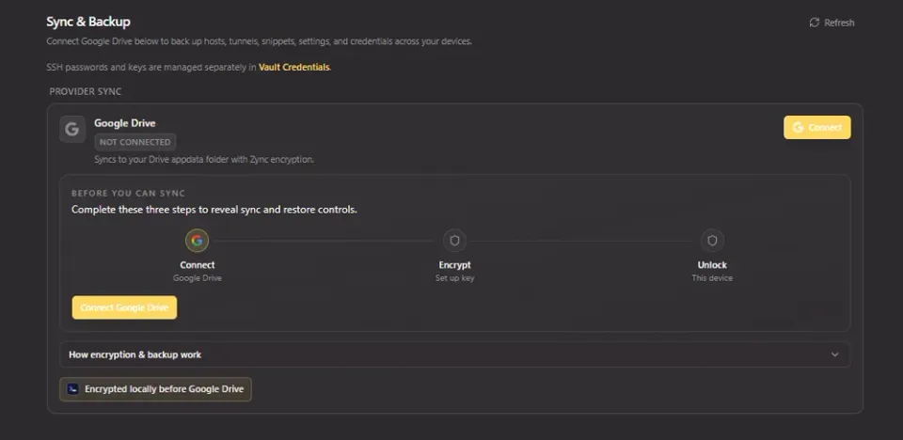Screen dimensions: 903x440
Task: Open the Vault Credentials link
Action: (293, 67)
